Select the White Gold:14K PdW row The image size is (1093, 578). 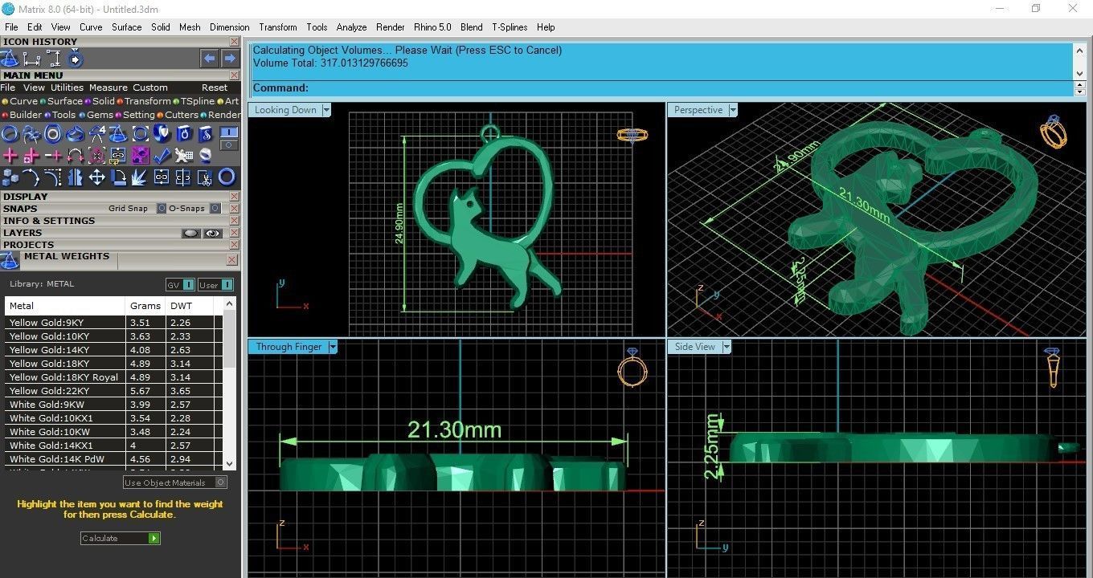coord(113,459)
